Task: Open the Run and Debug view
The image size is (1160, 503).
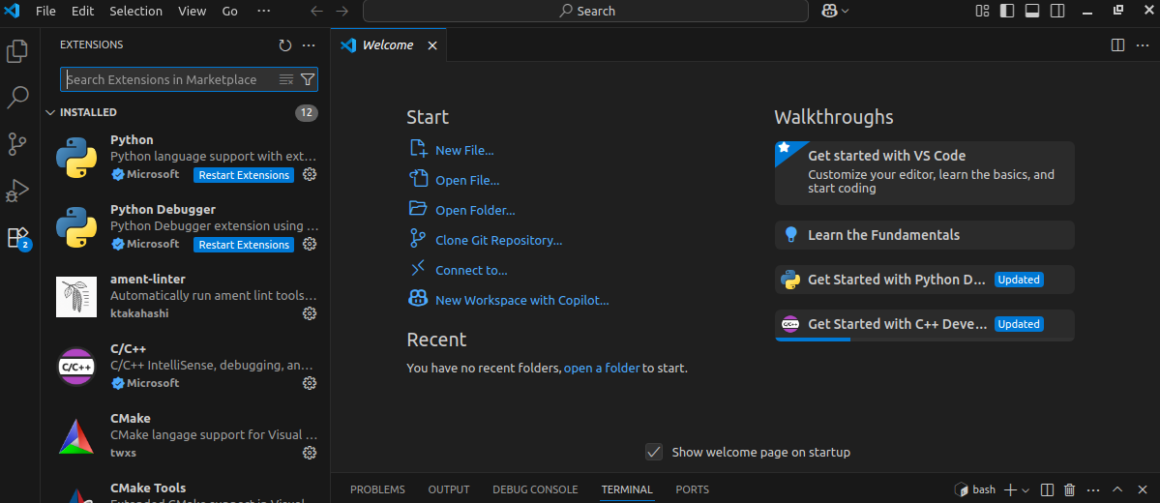Action: point(17,191)
